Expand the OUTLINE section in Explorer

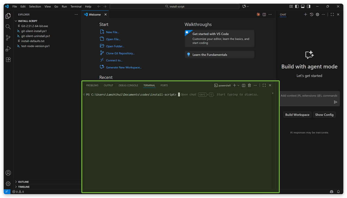point(23,182)
